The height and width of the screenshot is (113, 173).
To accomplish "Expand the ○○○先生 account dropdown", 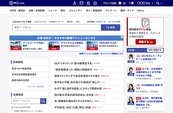I will click(145, 3).
